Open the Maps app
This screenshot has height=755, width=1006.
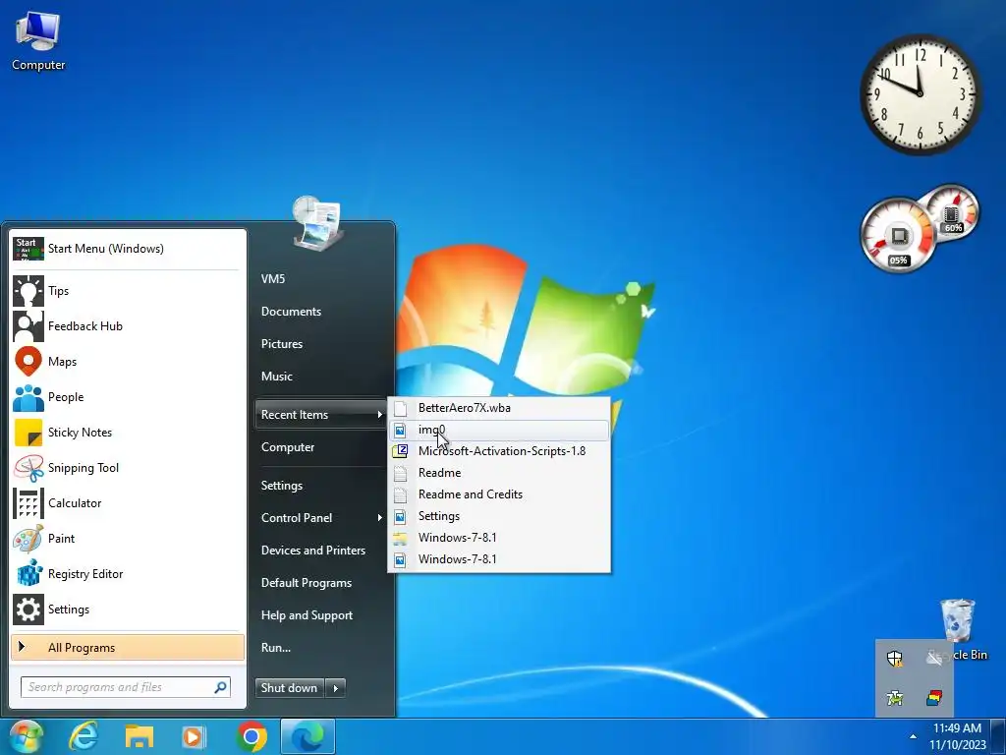[x=129, y=362]
